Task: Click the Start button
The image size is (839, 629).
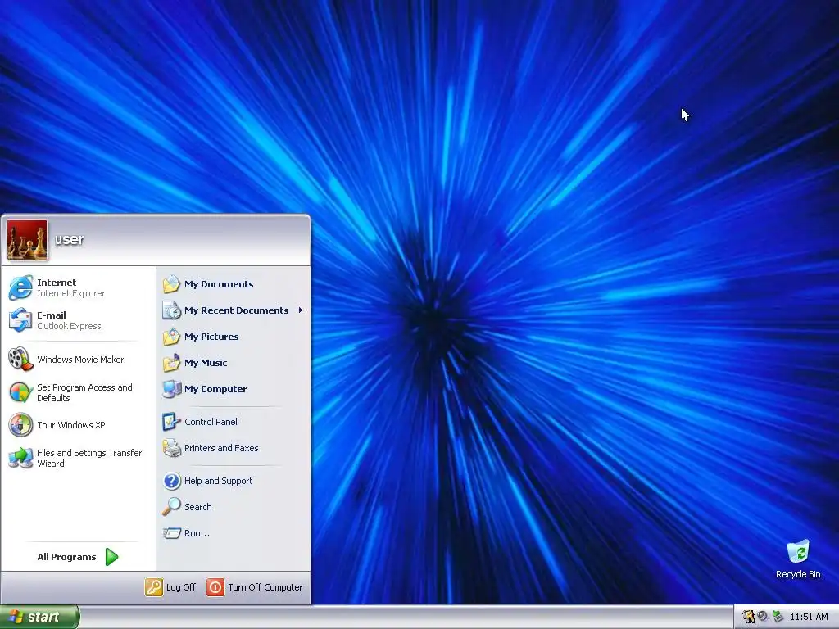Action: [39, 617]
